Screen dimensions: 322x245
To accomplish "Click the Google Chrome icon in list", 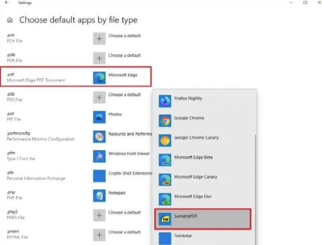I will click(165, 120).
